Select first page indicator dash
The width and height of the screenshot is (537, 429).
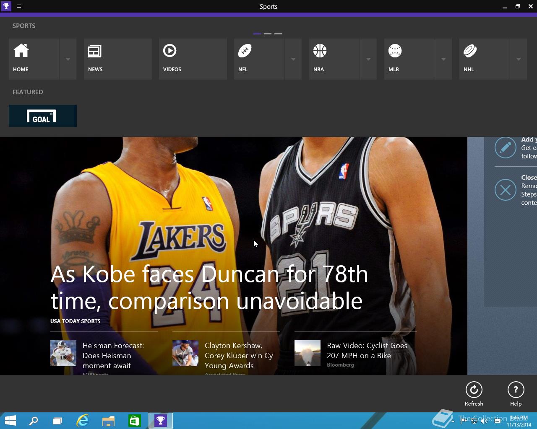pyautogui.click(x=257, y=34)
